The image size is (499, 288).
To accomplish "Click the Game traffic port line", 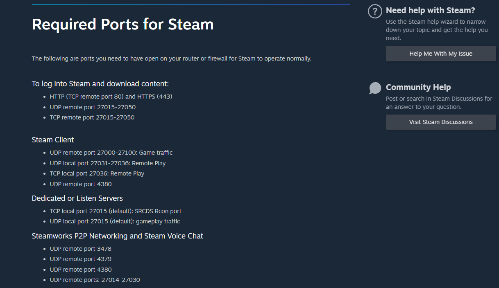I will pos(111,153).
